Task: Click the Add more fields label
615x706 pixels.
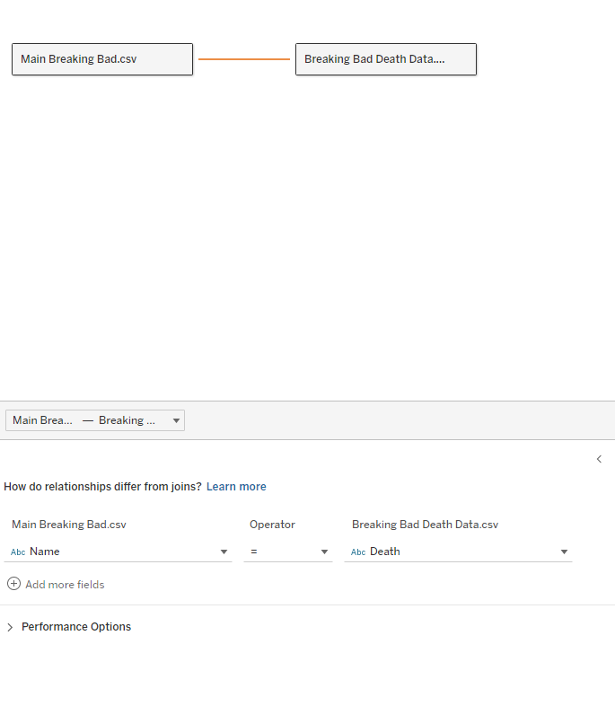Action: pos(65,585)
